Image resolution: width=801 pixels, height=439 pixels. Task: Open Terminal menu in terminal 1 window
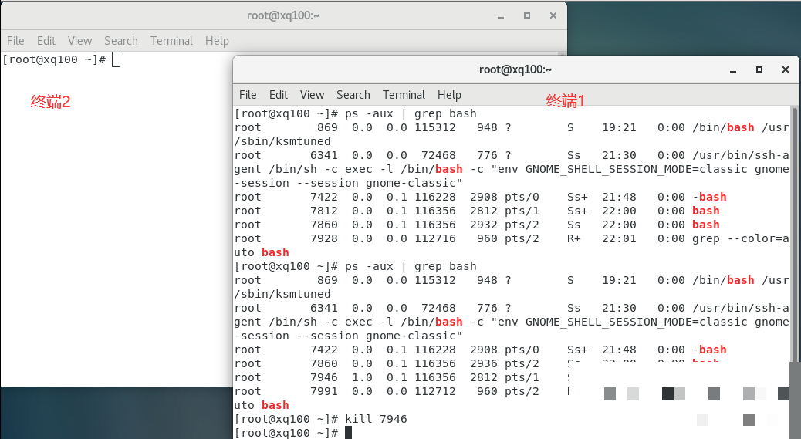coord(404,95)
